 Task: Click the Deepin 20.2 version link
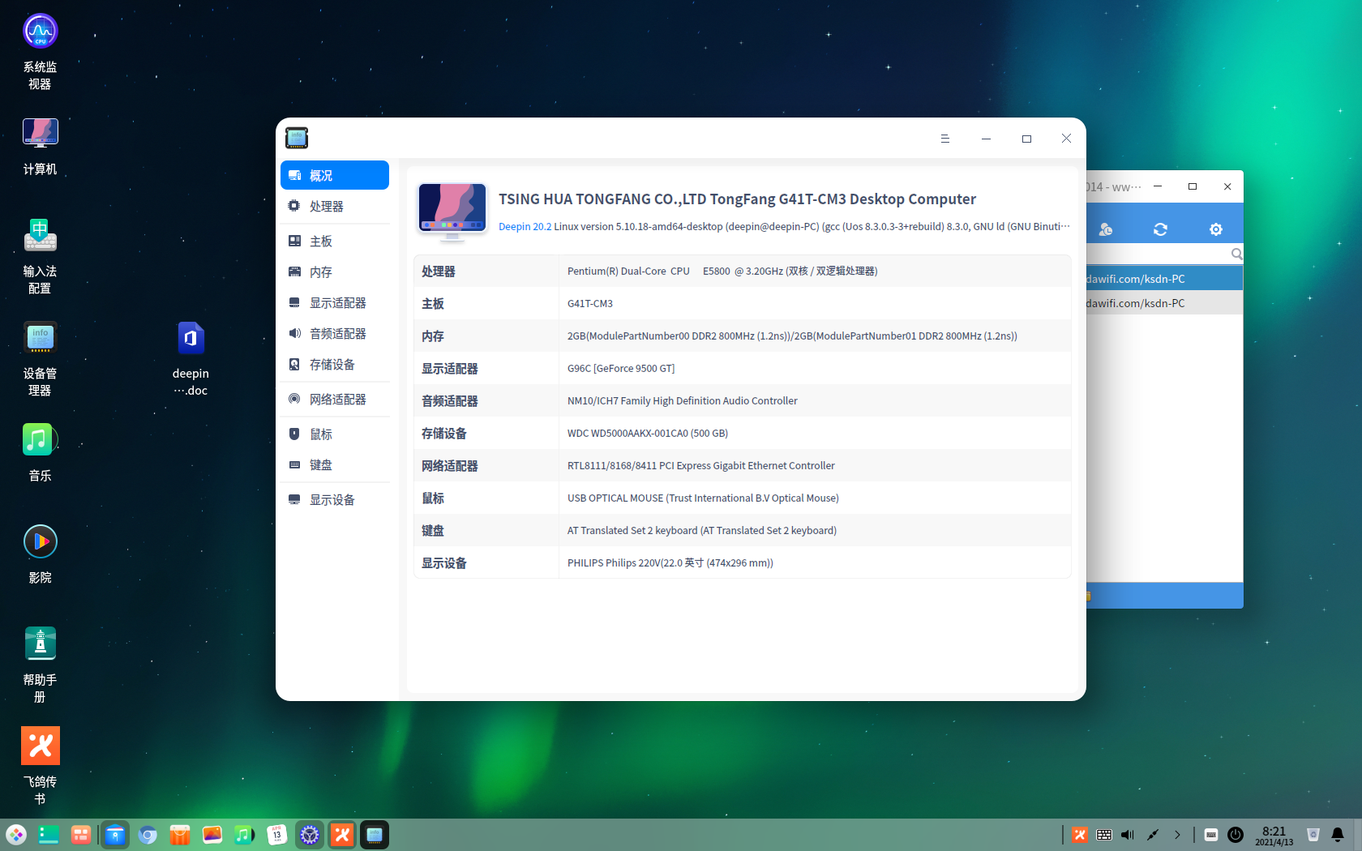(525, 227)
